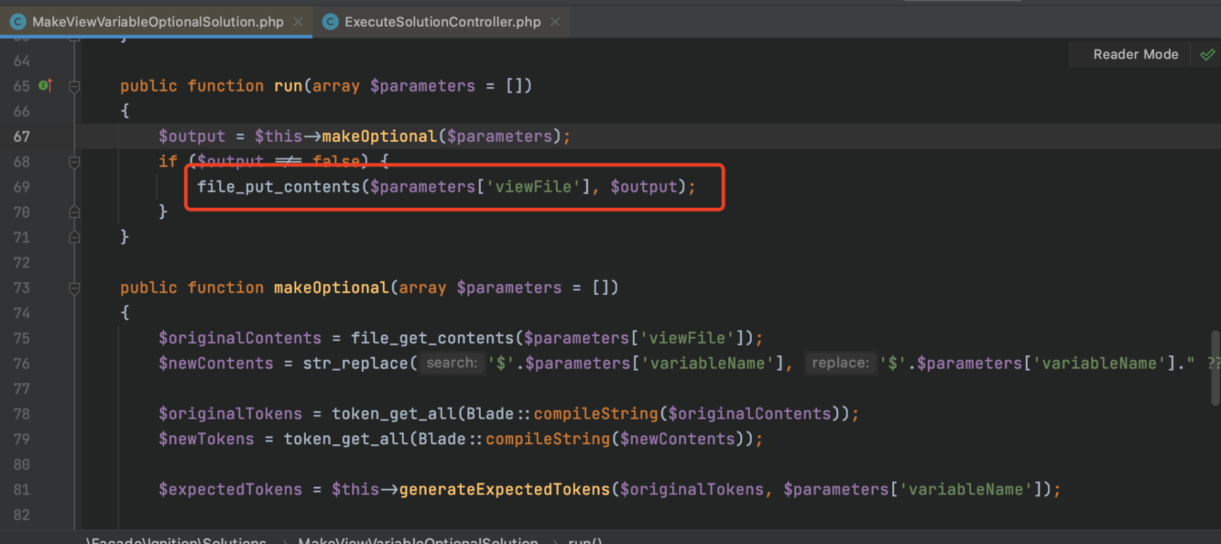The height and width of the screenshot is (544, 1221).
Task: Toggle Reader Mode
Action: click(x=1135, y=55)
